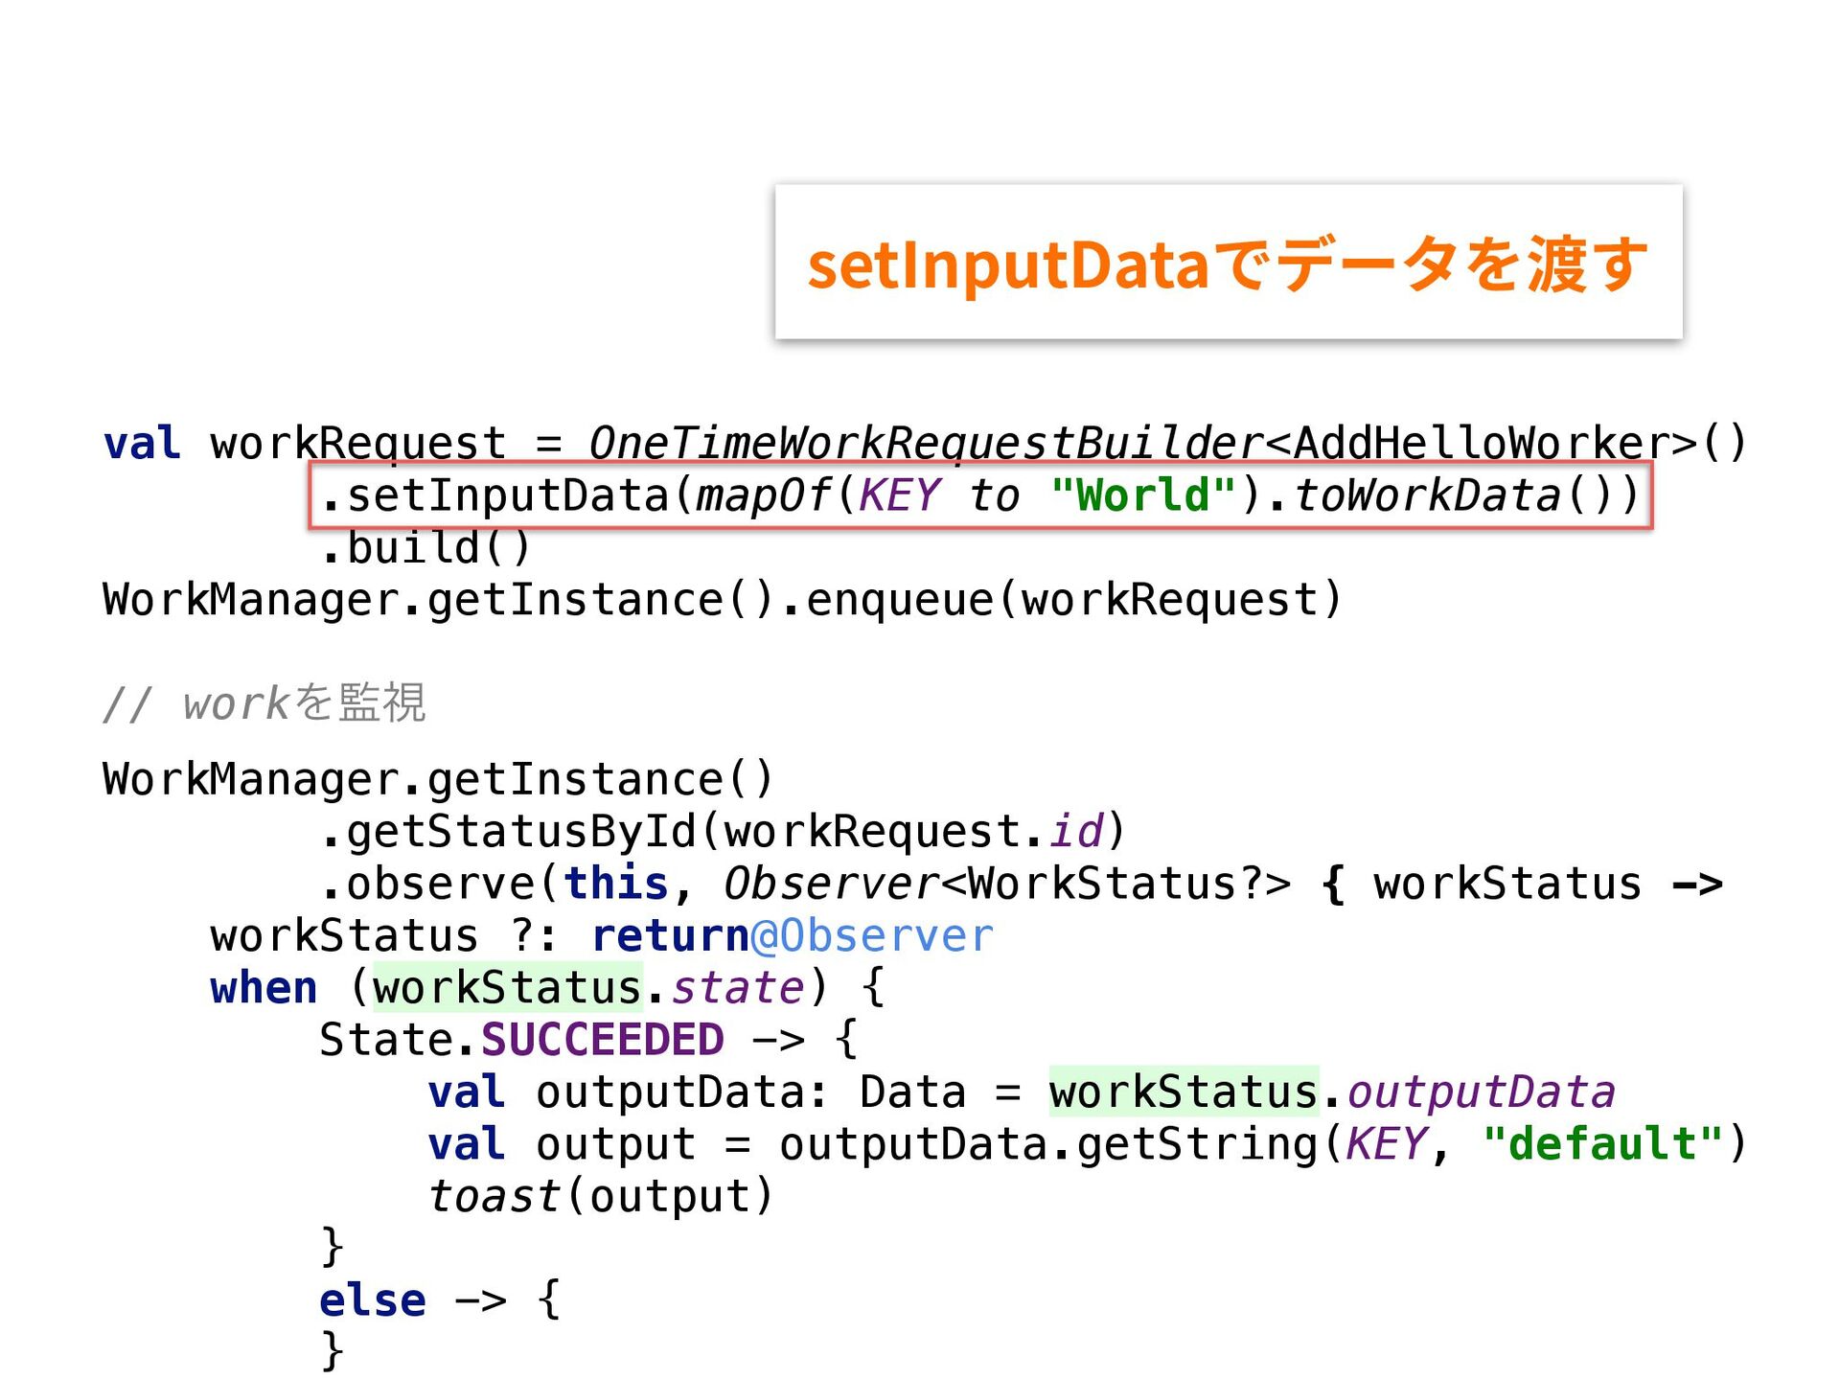Click the highlighted workStatus before outputData

1184,1092
